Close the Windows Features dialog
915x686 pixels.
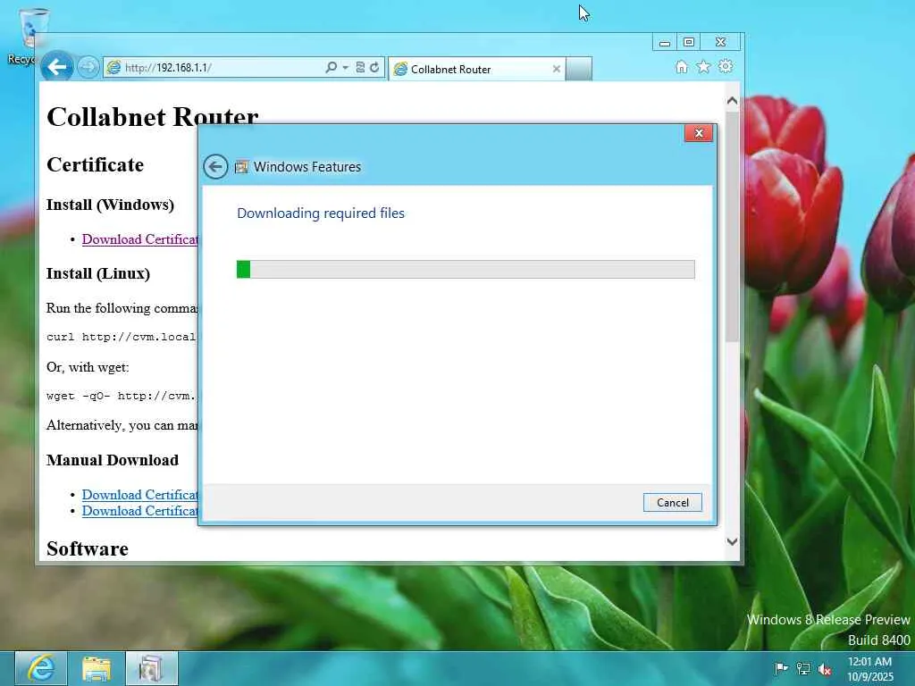[699, 134]
